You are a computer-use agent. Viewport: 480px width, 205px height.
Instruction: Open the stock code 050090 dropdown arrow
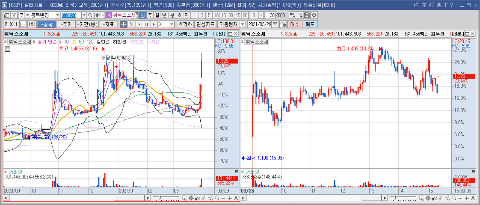[84, 15]
